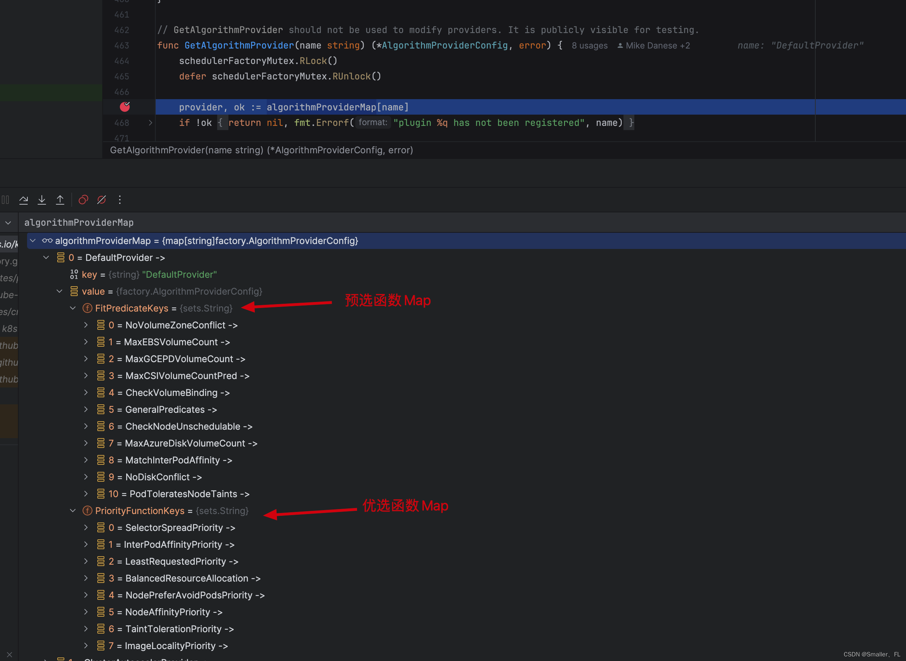
Task: Expand the NodePreferAvoidPodsPriority entry
Action: tap(86, 595)
